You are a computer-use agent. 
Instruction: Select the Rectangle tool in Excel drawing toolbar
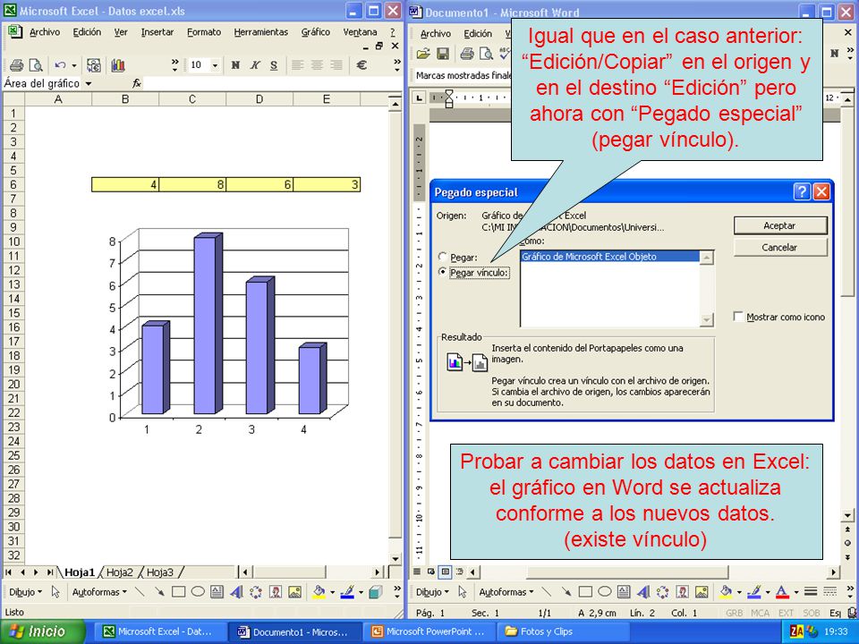(x=179, y=592)
